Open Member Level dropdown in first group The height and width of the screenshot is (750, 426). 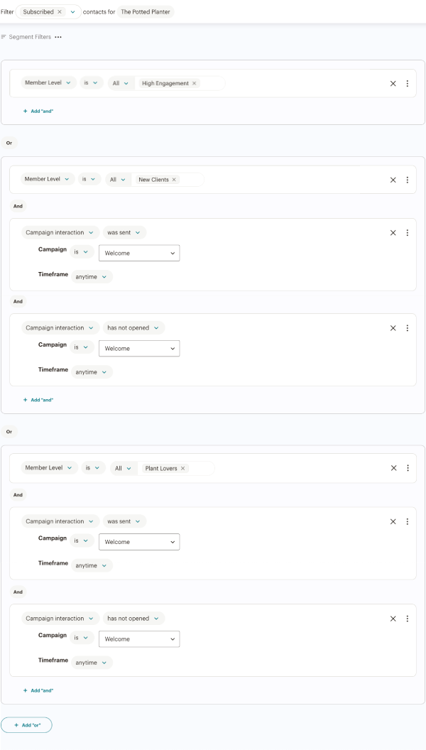[x=48, y=83]
